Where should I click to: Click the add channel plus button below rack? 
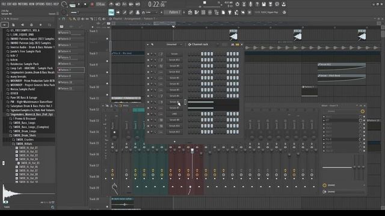click(x=174, y=142)
